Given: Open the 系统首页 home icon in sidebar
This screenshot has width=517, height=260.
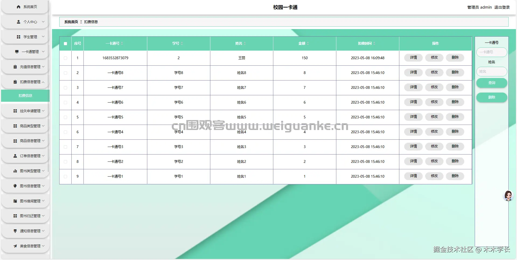Looking at the screenshot, I should (19, 7).
